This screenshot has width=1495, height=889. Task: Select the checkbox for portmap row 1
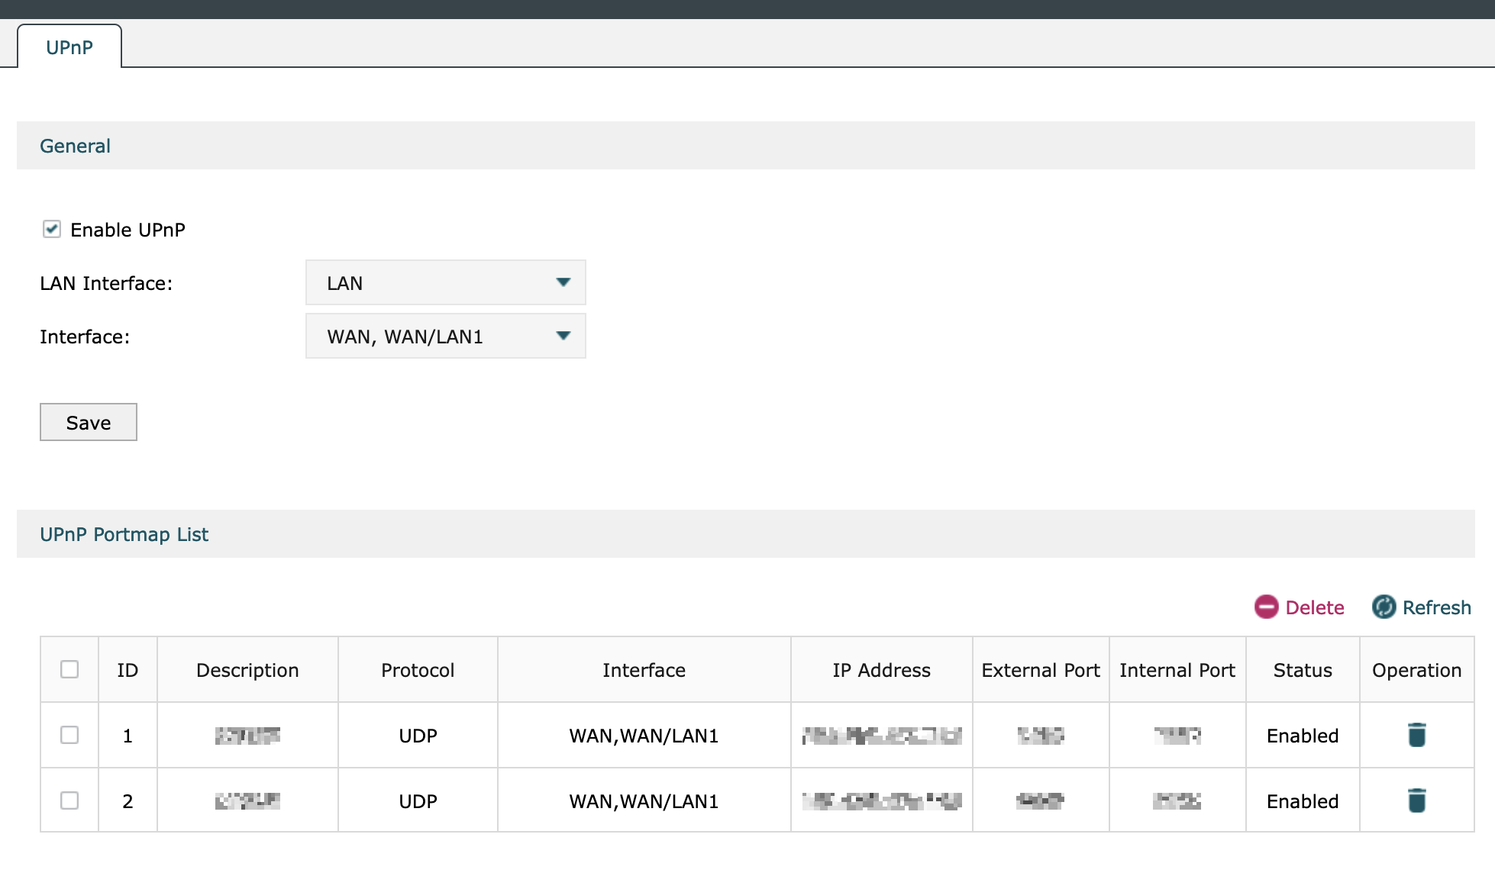coord(69,735)
